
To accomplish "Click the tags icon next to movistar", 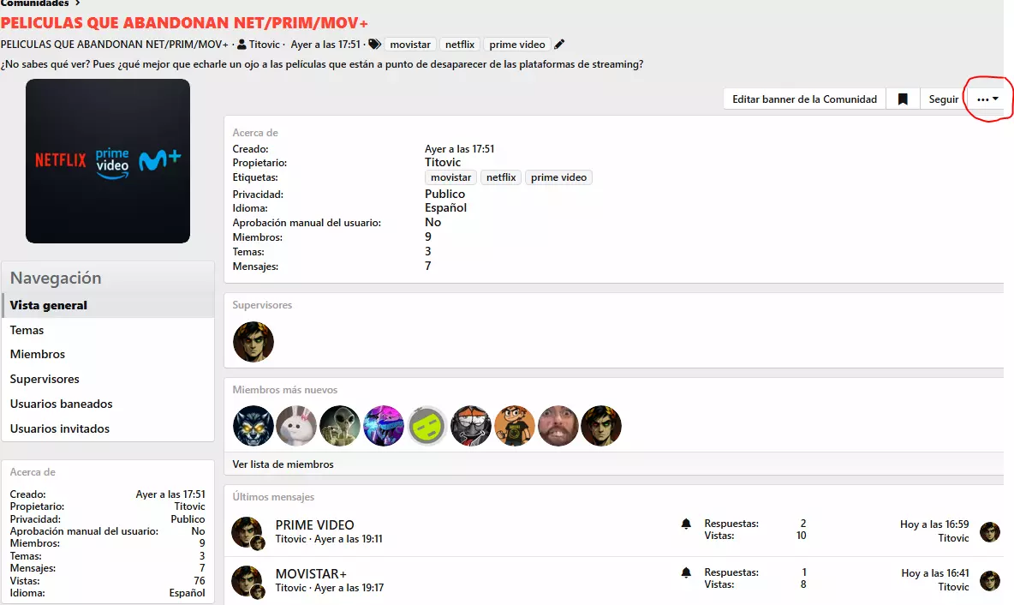I will click(374, 45).
